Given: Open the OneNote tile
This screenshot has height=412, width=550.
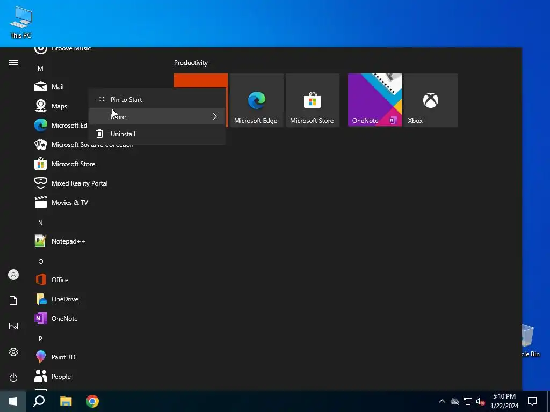Looking at the screenshot, I should tap(374, 100).
